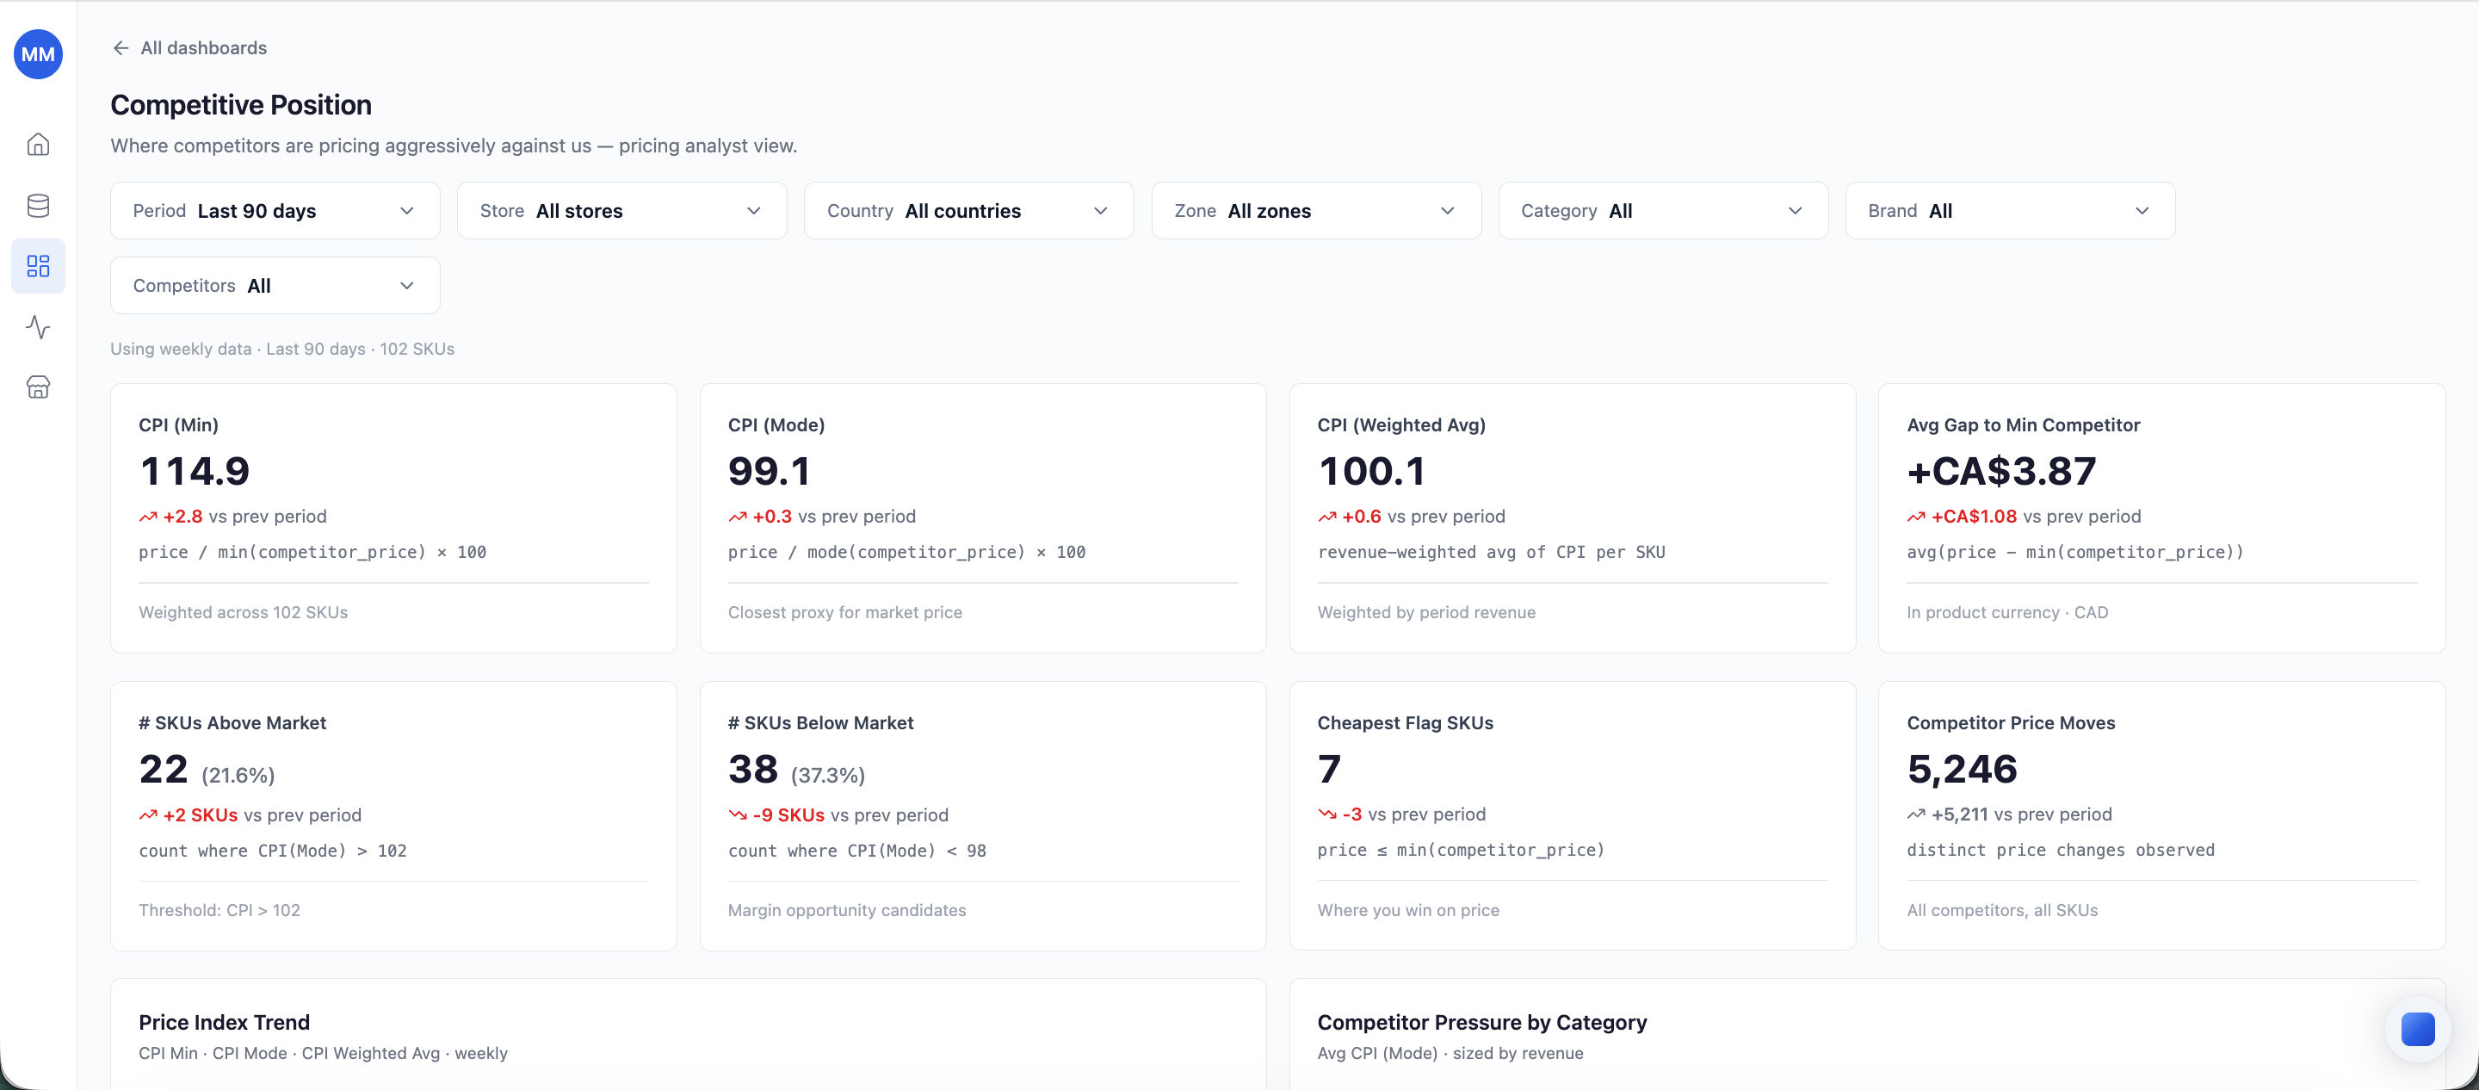Click the trend-down icon under SKUs Below Market
Screen dimensions: 2479x1090
click(x=737, y=815)
